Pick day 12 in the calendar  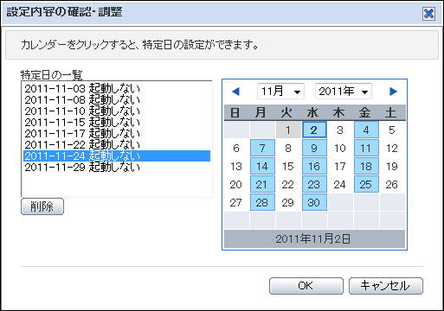[392, 148]
